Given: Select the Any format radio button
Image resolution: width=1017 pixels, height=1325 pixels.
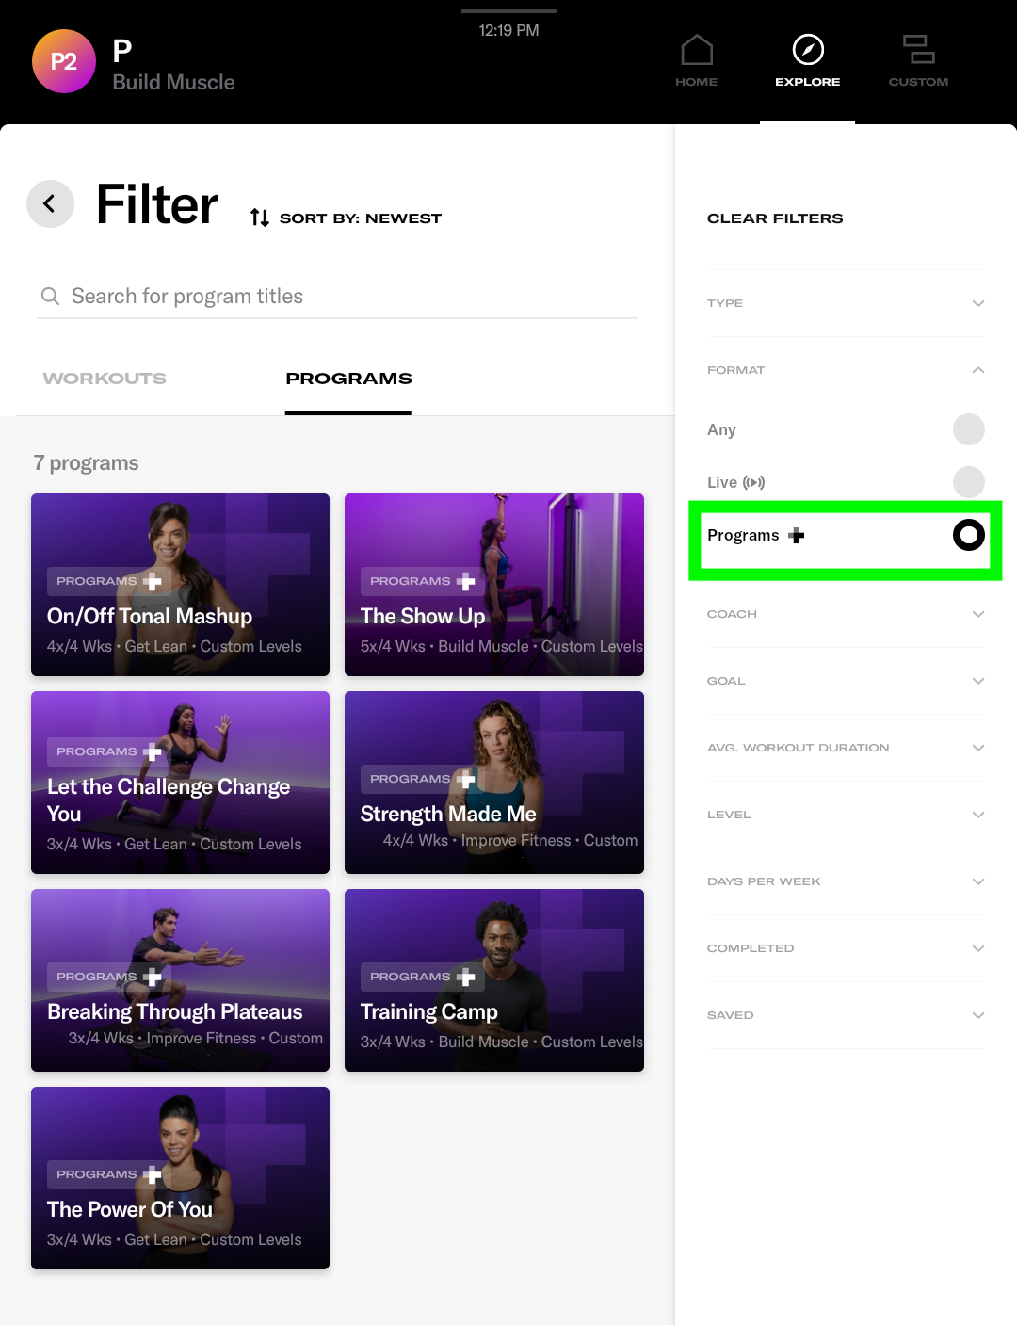Looking at the screenshot, I should [x=968, y=429].
